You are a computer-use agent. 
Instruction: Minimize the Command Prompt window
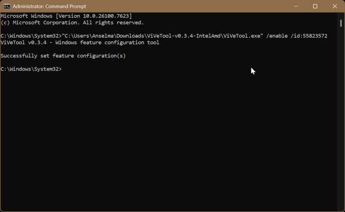tap(296, 6)
